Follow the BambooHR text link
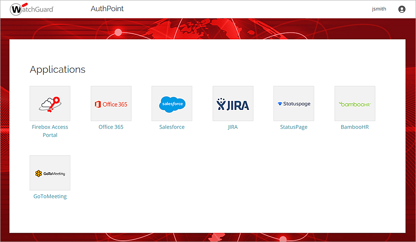The width and height of the screenshot is (416, 242). coord(355,127)
